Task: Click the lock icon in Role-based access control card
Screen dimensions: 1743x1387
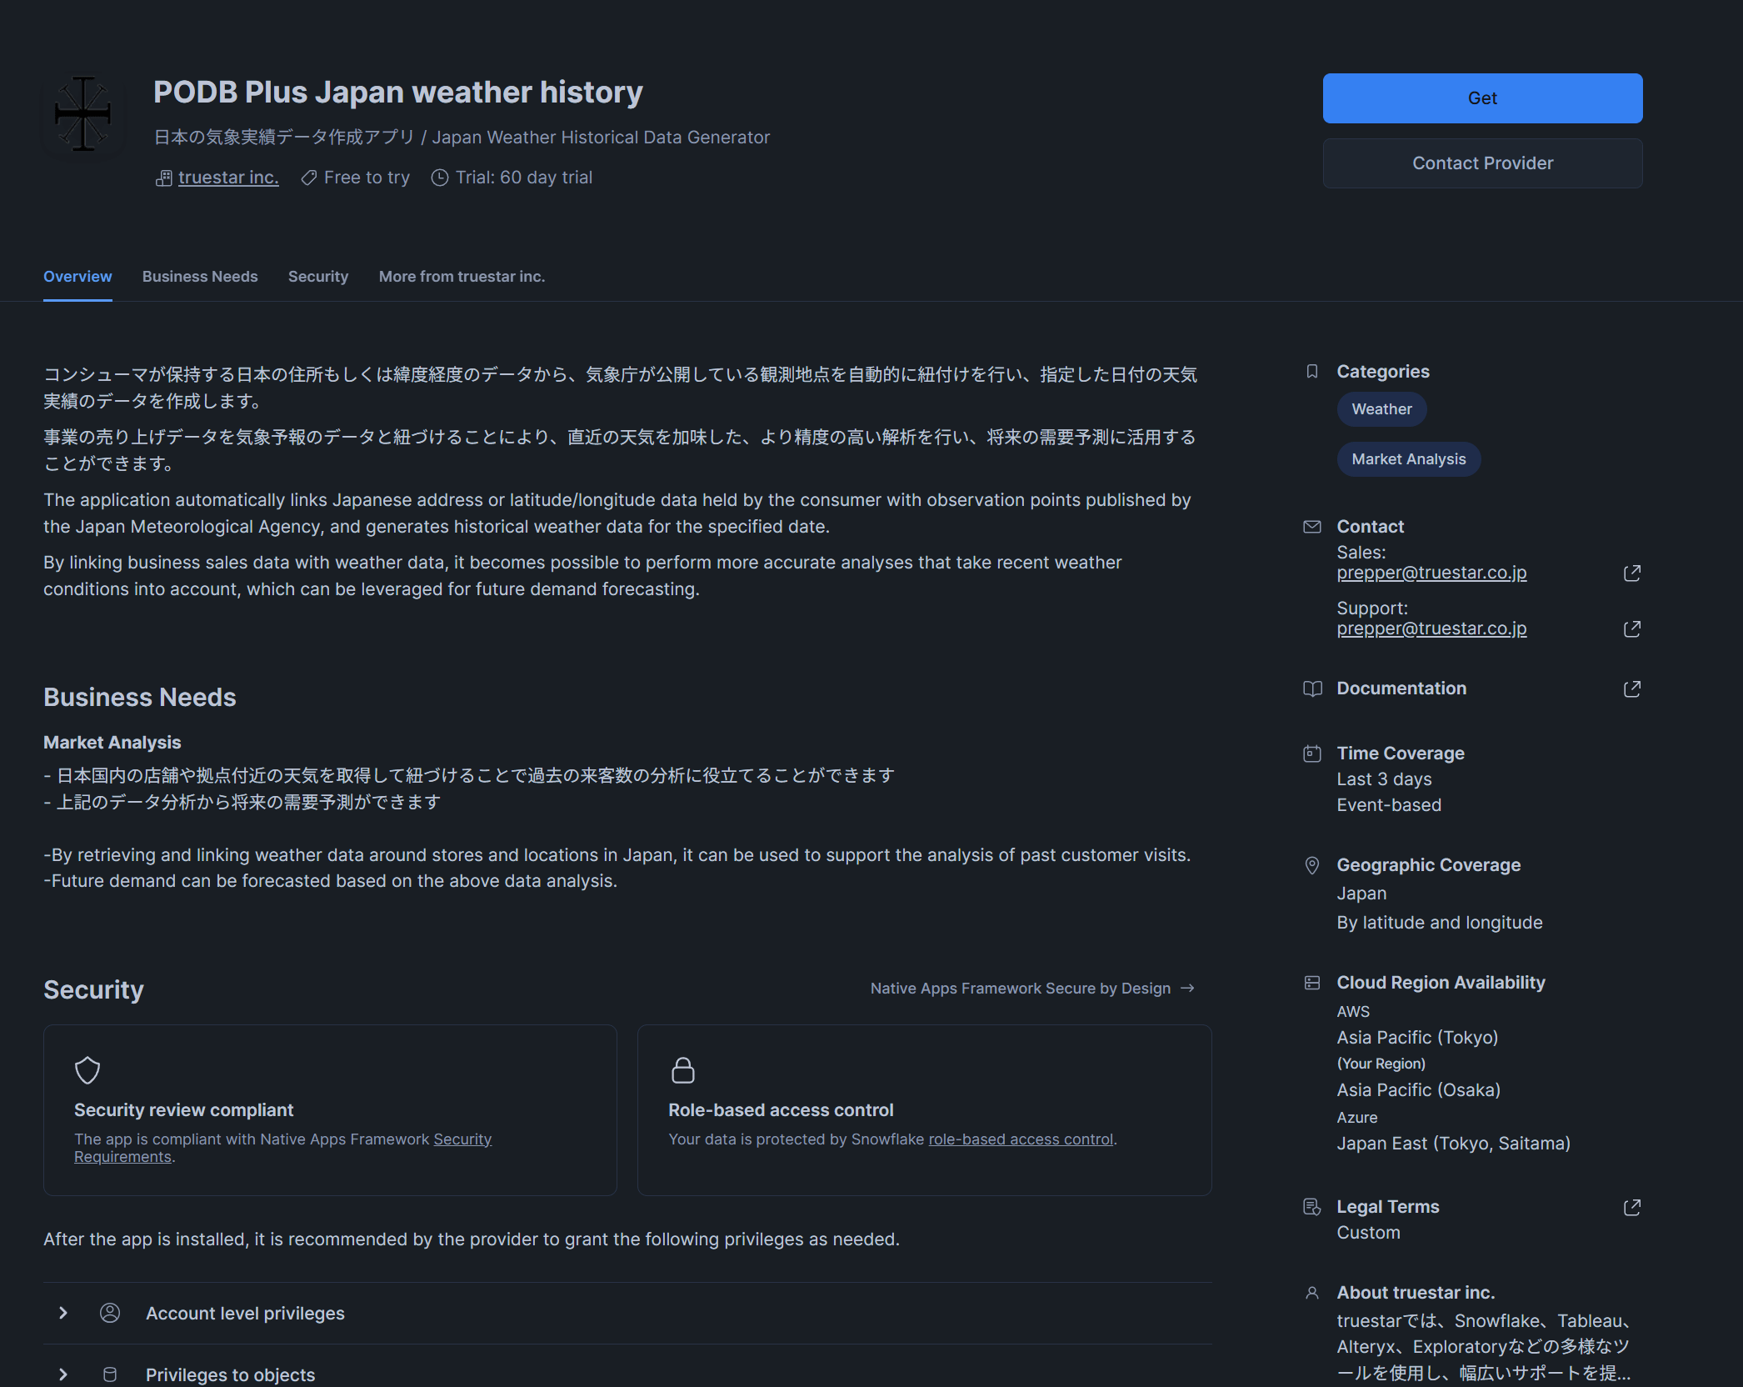Action: (683, 1071)
